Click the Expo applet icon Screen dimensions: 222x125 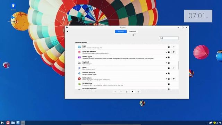(x=79, y=47)
